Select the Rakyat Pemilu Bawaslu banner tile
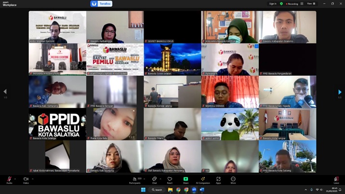 (x=115, y=59)
